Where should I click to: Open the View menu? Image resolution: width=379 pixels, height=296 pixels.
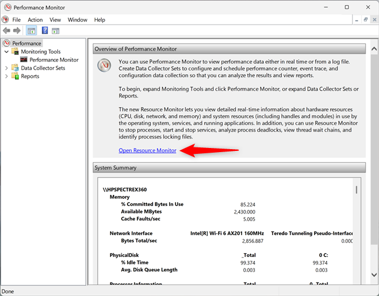[x=55, y=20]
